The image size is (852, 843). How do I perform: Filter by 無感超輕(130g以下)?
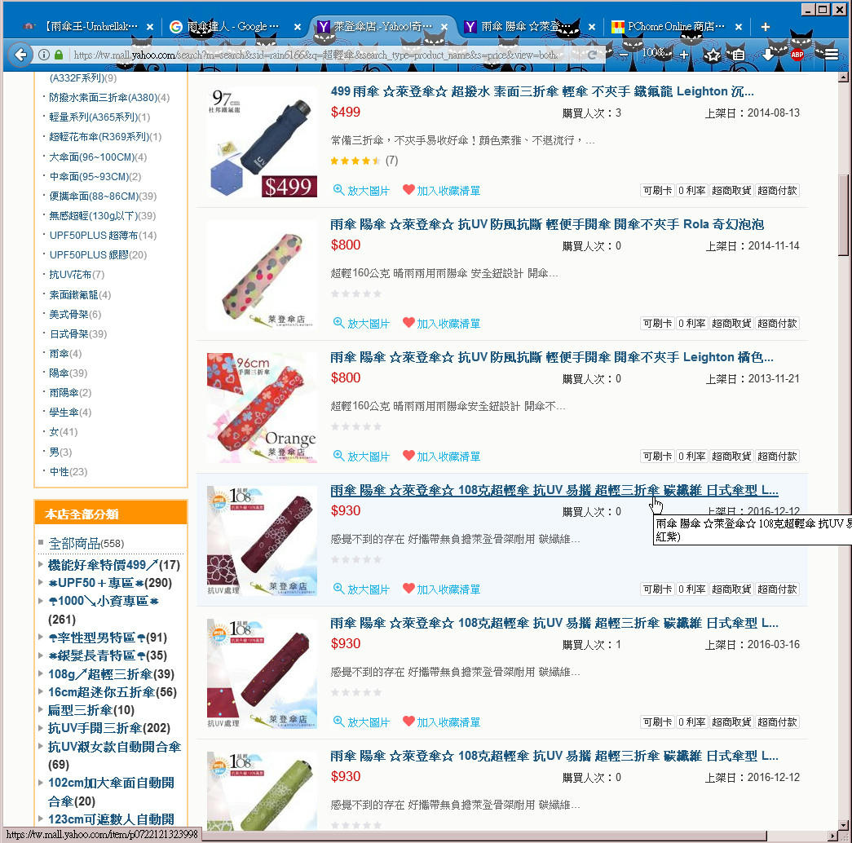coord(102,216)
